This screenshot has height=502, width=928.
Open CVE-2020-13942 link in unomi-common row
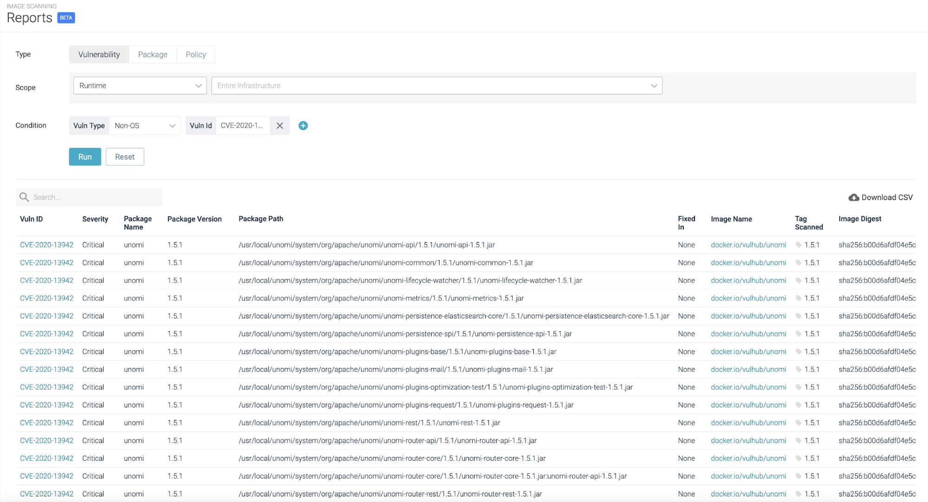pos(46,263)
